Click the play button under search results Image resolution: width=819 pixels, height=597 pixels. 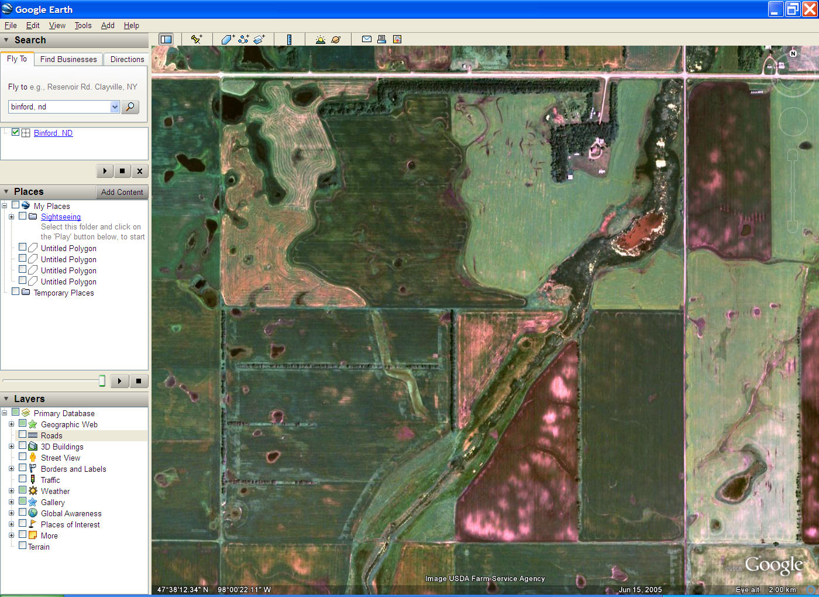(x=105, y=171)
